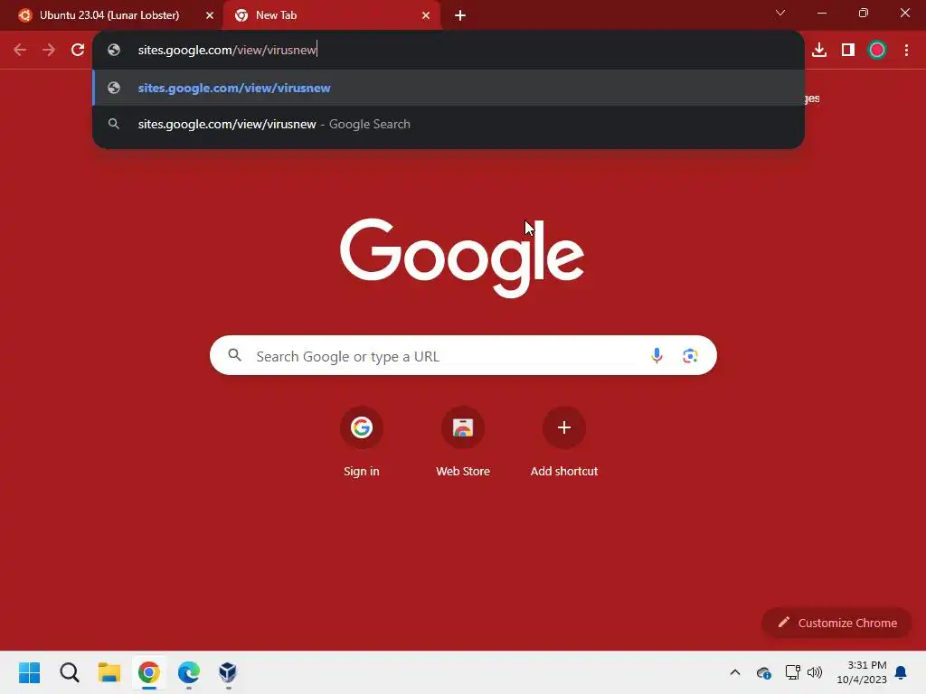Open the tab search dropdown chevron
926x694 pixels.
(780, 13)
